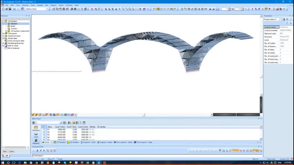Open the Edit menu

12,5
